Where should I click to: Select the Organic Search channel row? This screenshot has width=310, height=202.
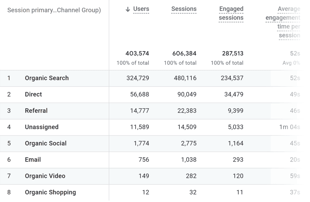click(x=47, y=78)
